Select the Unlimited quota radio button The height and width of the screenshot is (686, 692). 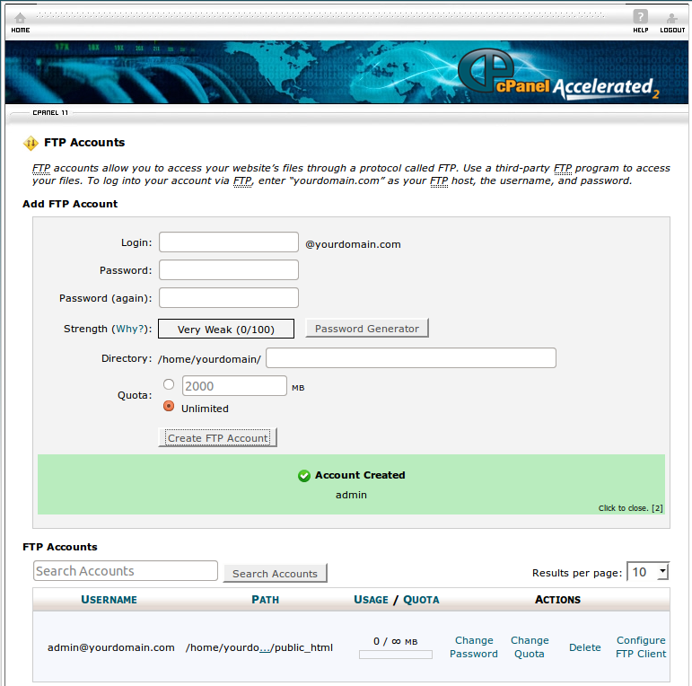[169, 407]
